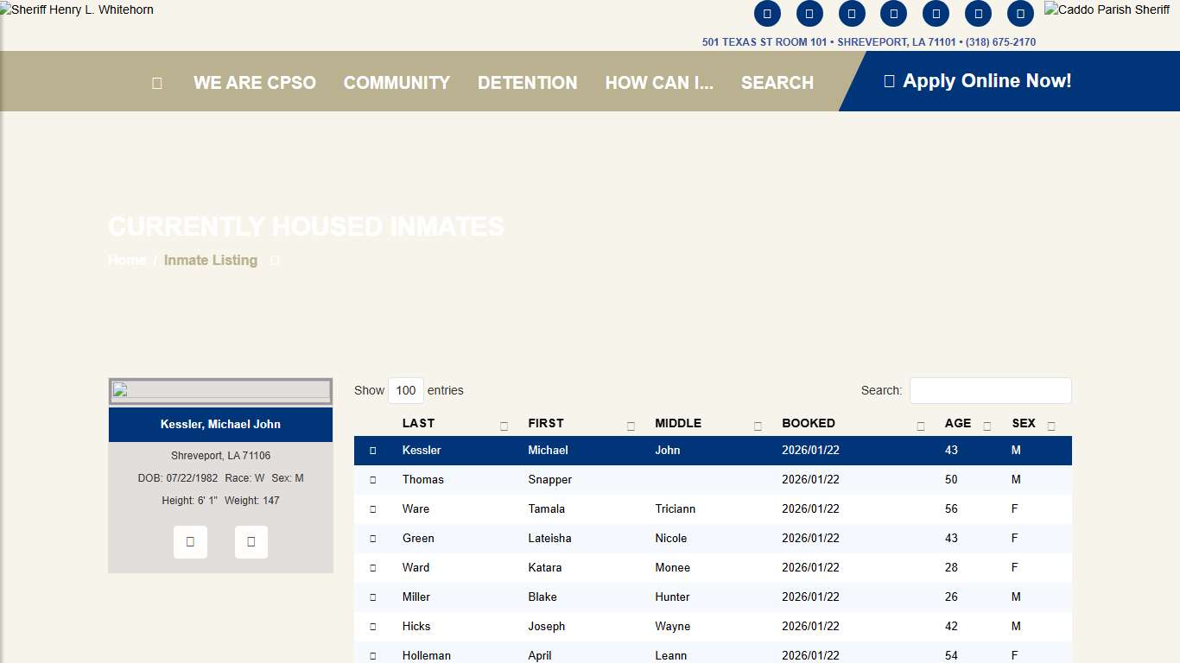Screen dimensions: 1180x663
Task: Select the last social icon before sheriff logo
Action: (1020, 14)
